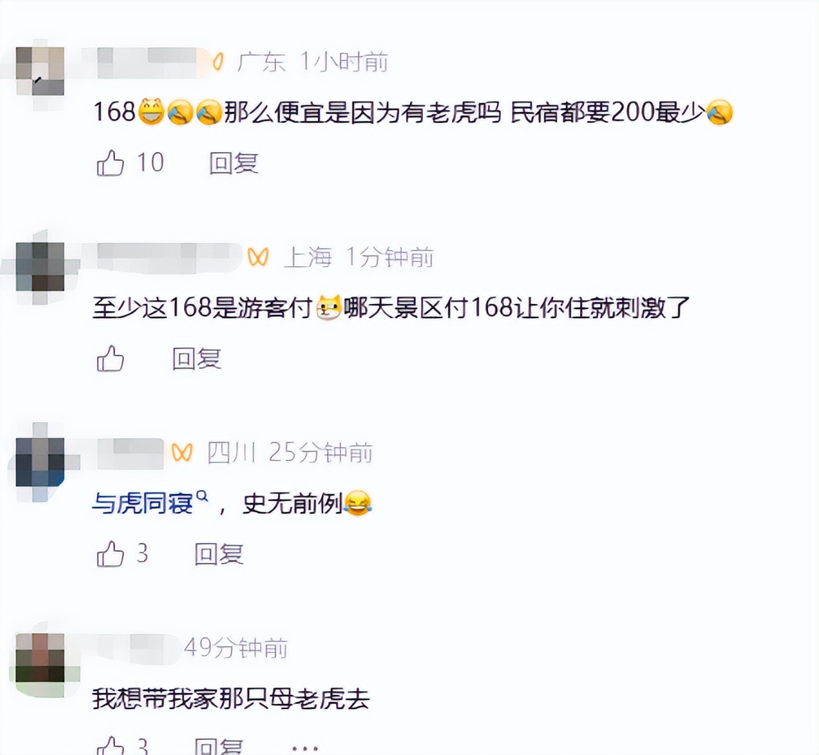819x755 pixels.
Task: Open Guangdong commenter's avatar
Action: click(x=40, y=71)
